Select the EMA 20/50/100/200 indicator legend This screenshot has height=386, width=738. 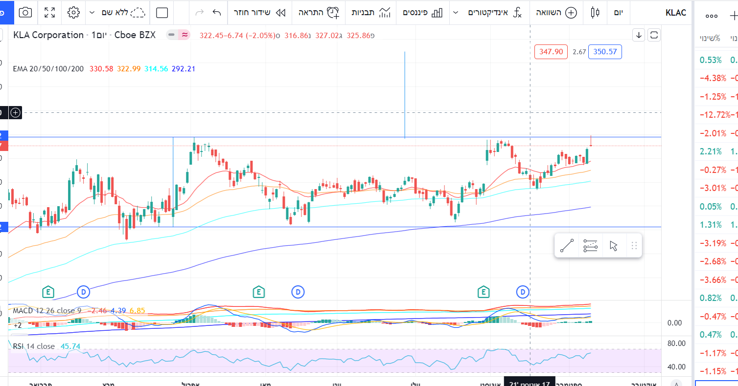49,69
